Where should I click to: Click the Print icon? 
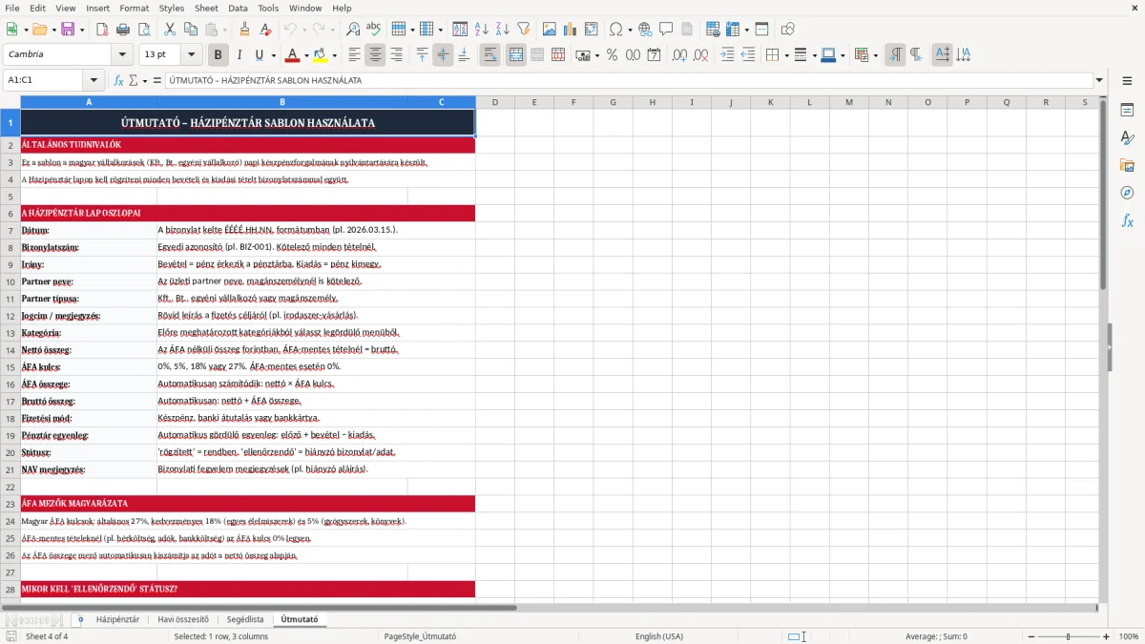tap(123, 30)
